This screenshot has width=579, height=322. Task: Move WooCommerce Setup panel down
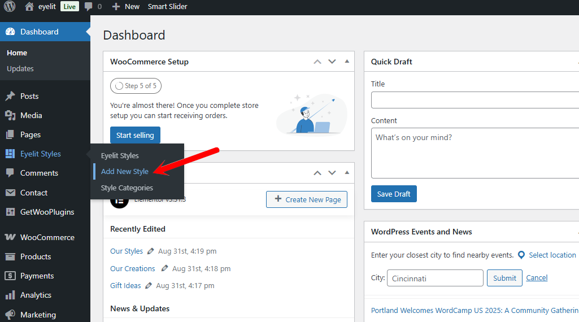[x=332, y=62]
